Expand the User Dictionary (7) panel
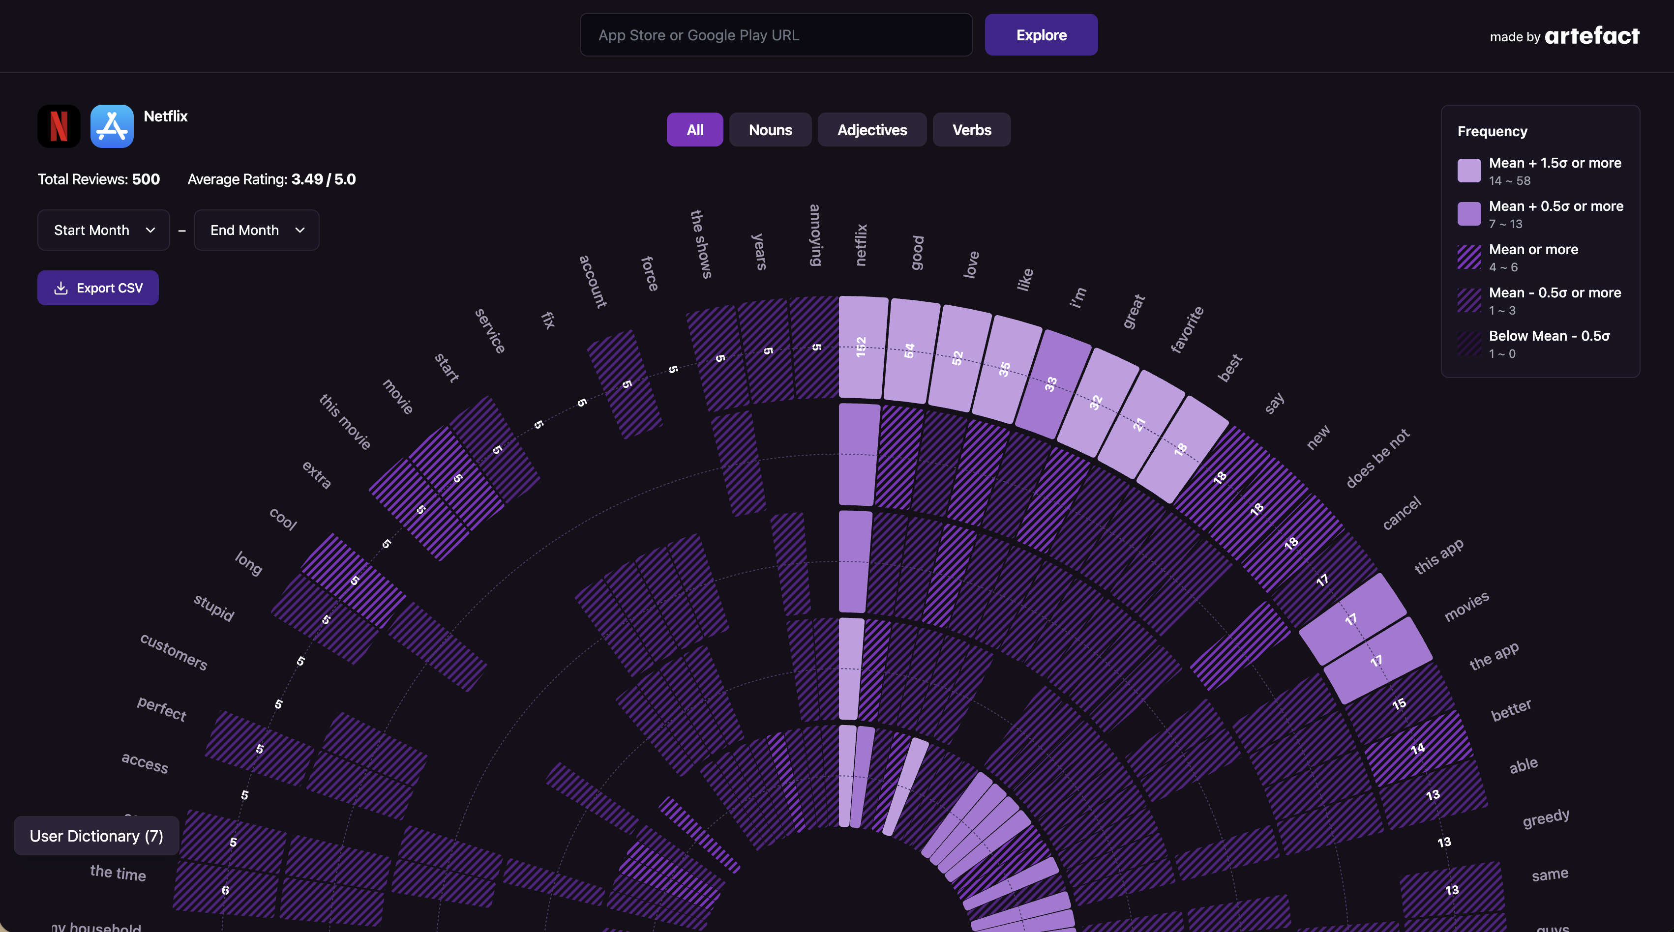The height and width of the screenshot is (932, 1674). click(x=96, y=836)
